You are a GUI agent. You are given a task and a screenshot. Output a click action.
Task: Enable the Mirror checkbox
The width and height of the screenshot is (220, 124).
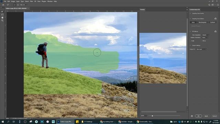click(x=202, y=41)
